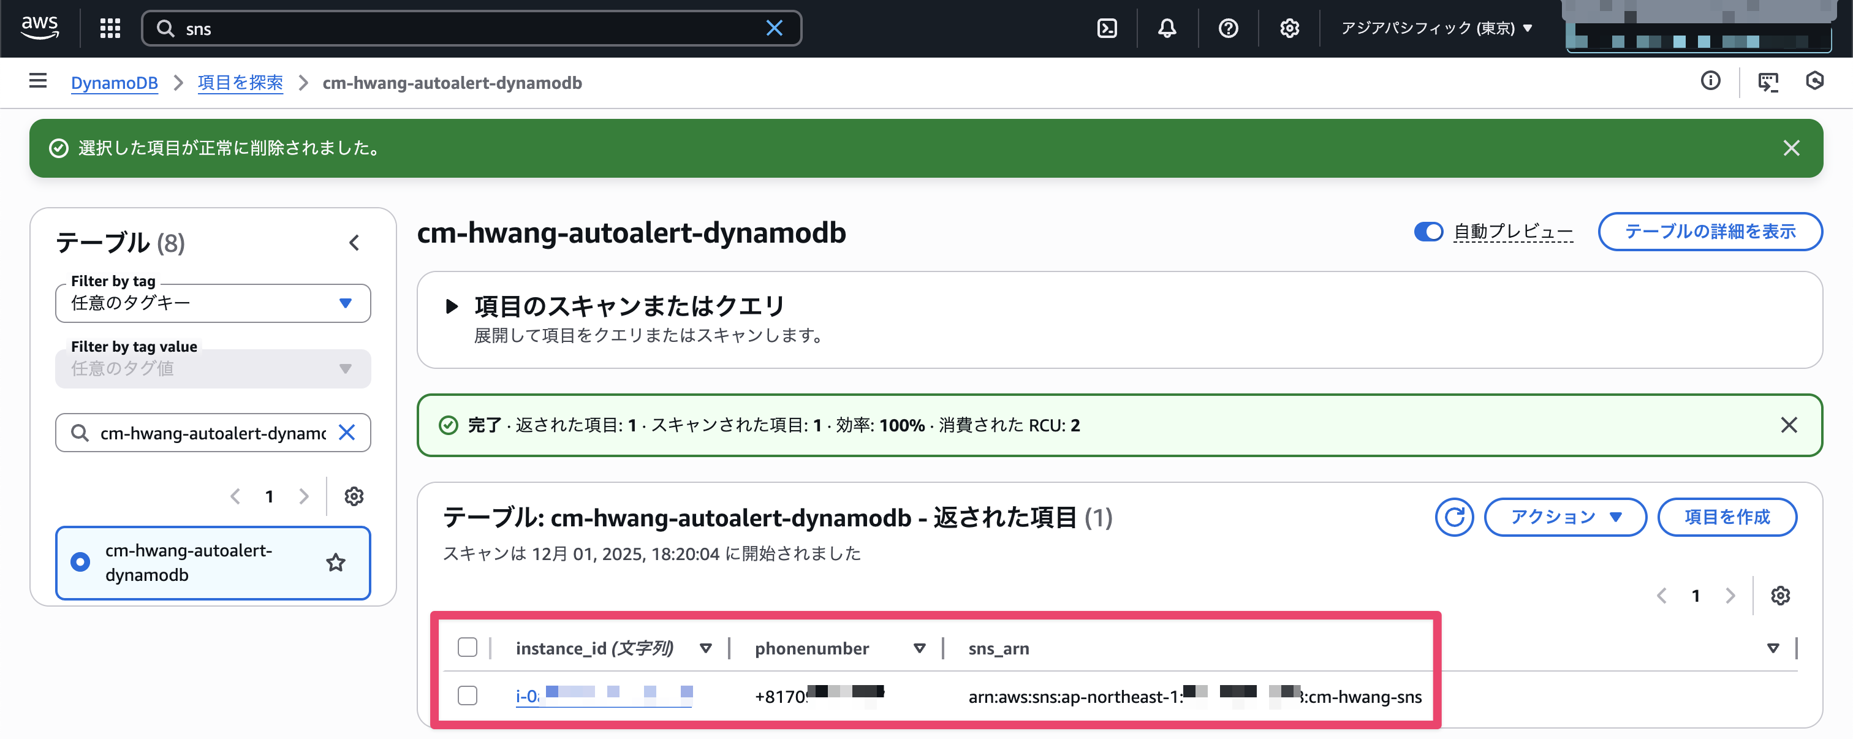Toggle the 自動プレビュー switch
This screenshot has height=739, width=1853.
point(1428,232)
